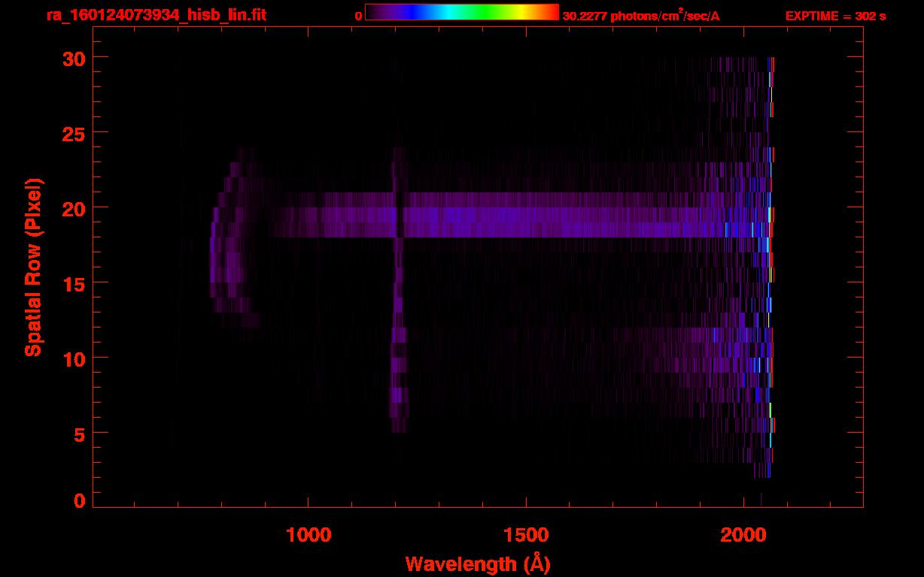The width and height of the screenshot is (924, 577).
Task: Click the rainbow color scale bar
Action: click(462, 12)
